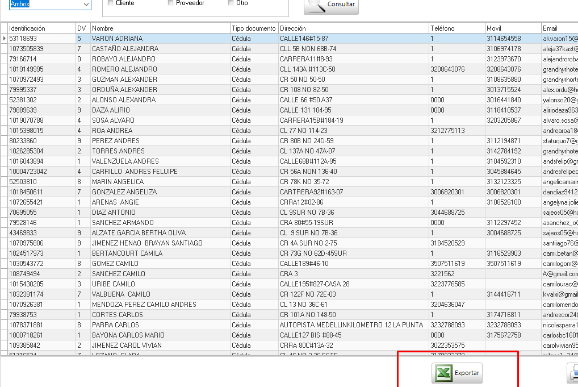The height and width of the screenshot is (387, 578).
Task: Click the printer icon at bottom right
Action: coord(573,373)
